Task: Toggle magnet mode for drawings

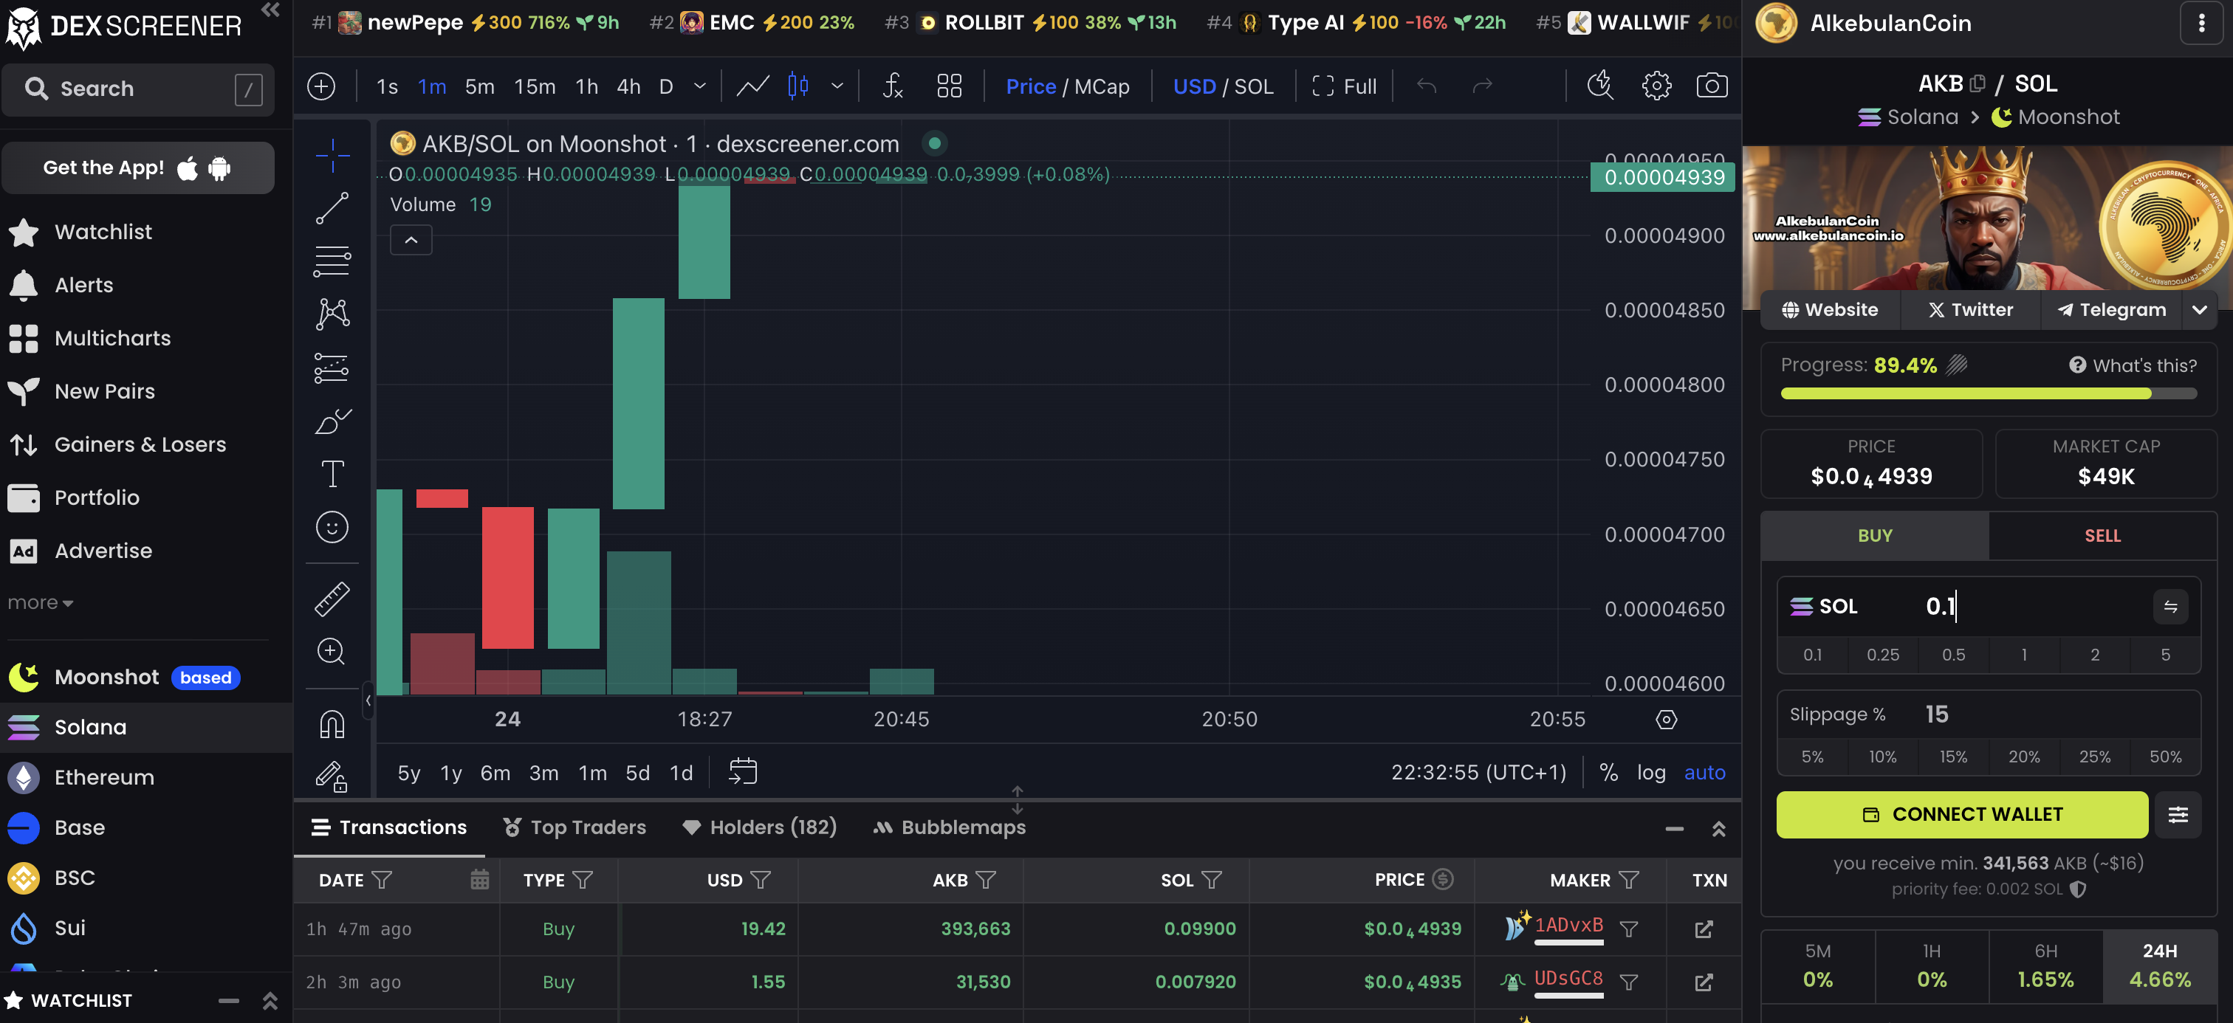Action: pos(332,724)
